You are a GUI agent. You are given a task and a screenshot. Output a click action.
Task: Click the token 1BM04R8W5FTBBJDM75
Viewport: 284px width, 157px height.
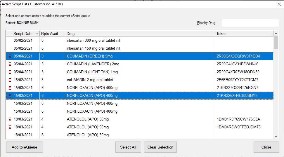(x=238, y=127)
